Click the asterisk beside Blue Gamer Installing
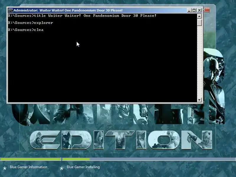 coord(62,168)
